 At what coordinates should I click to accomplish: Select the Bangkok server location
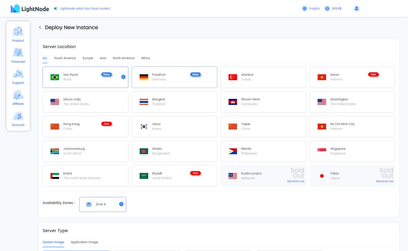[x=174, y=102]
